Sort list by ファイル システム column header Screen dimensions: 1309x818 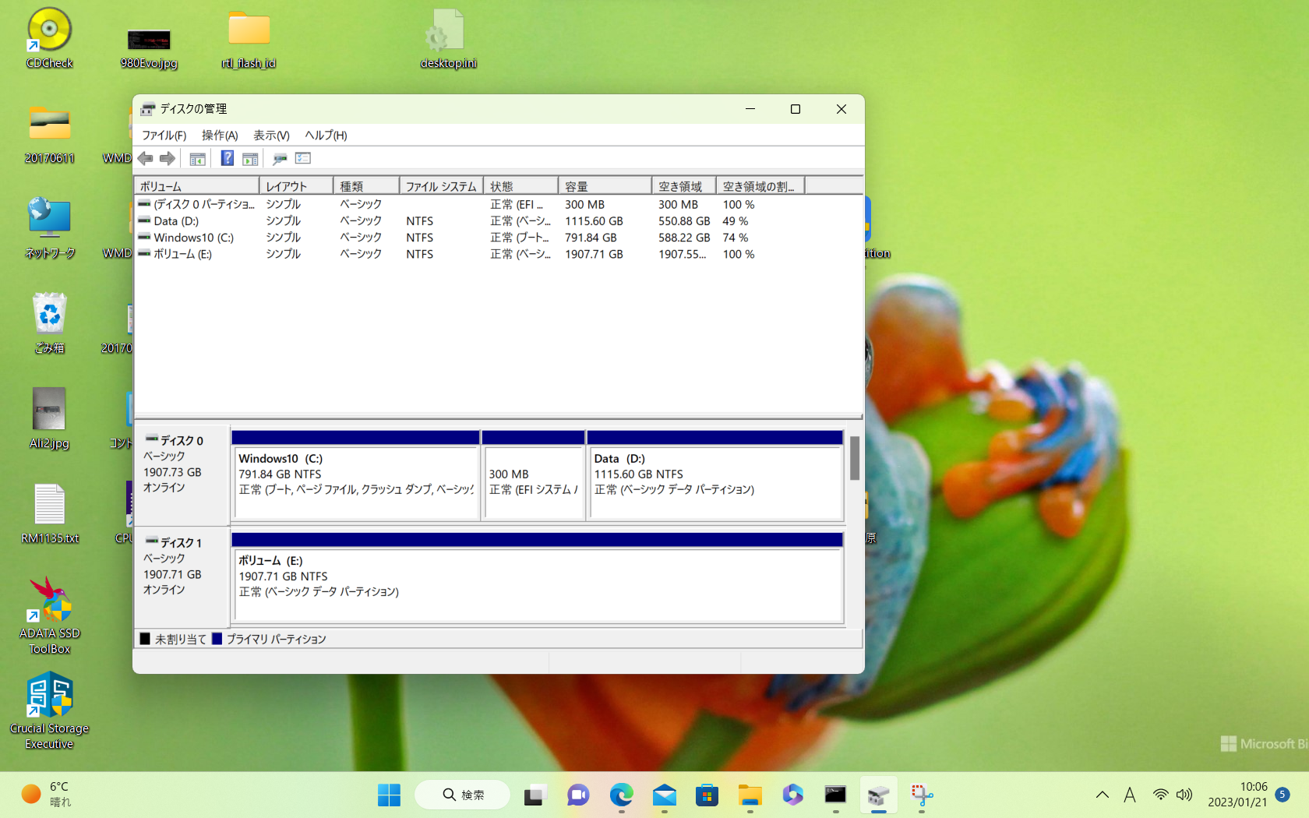coord(440,187)
